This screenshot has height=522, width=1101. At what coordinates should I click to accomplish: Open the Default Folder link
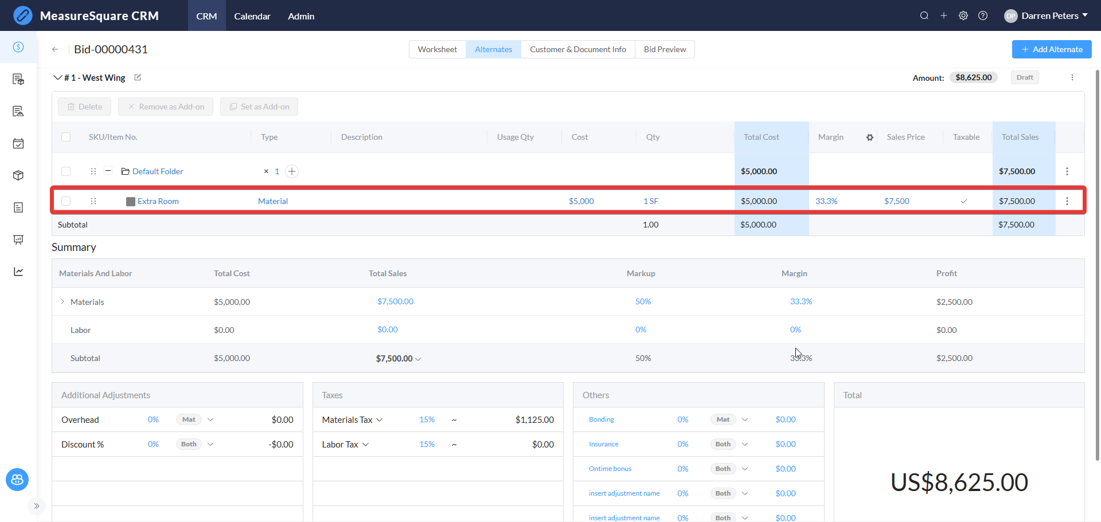pos(158,171)
